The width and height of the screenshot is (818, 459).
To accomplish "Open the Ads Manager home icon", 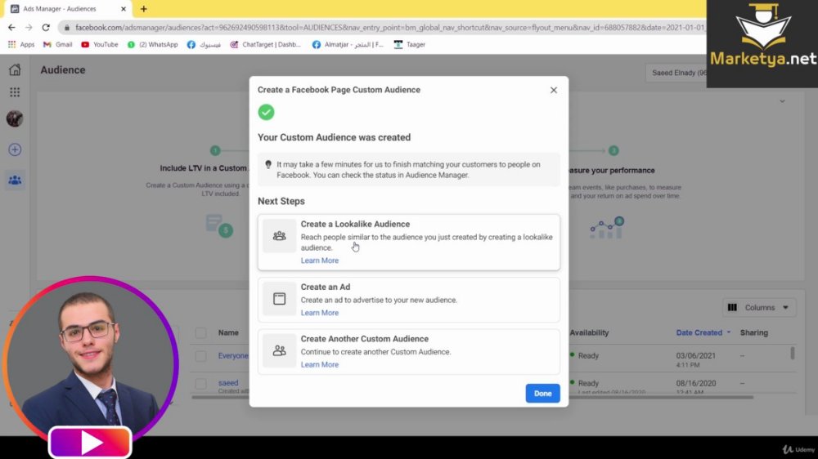I will click(x=15, y=69).
